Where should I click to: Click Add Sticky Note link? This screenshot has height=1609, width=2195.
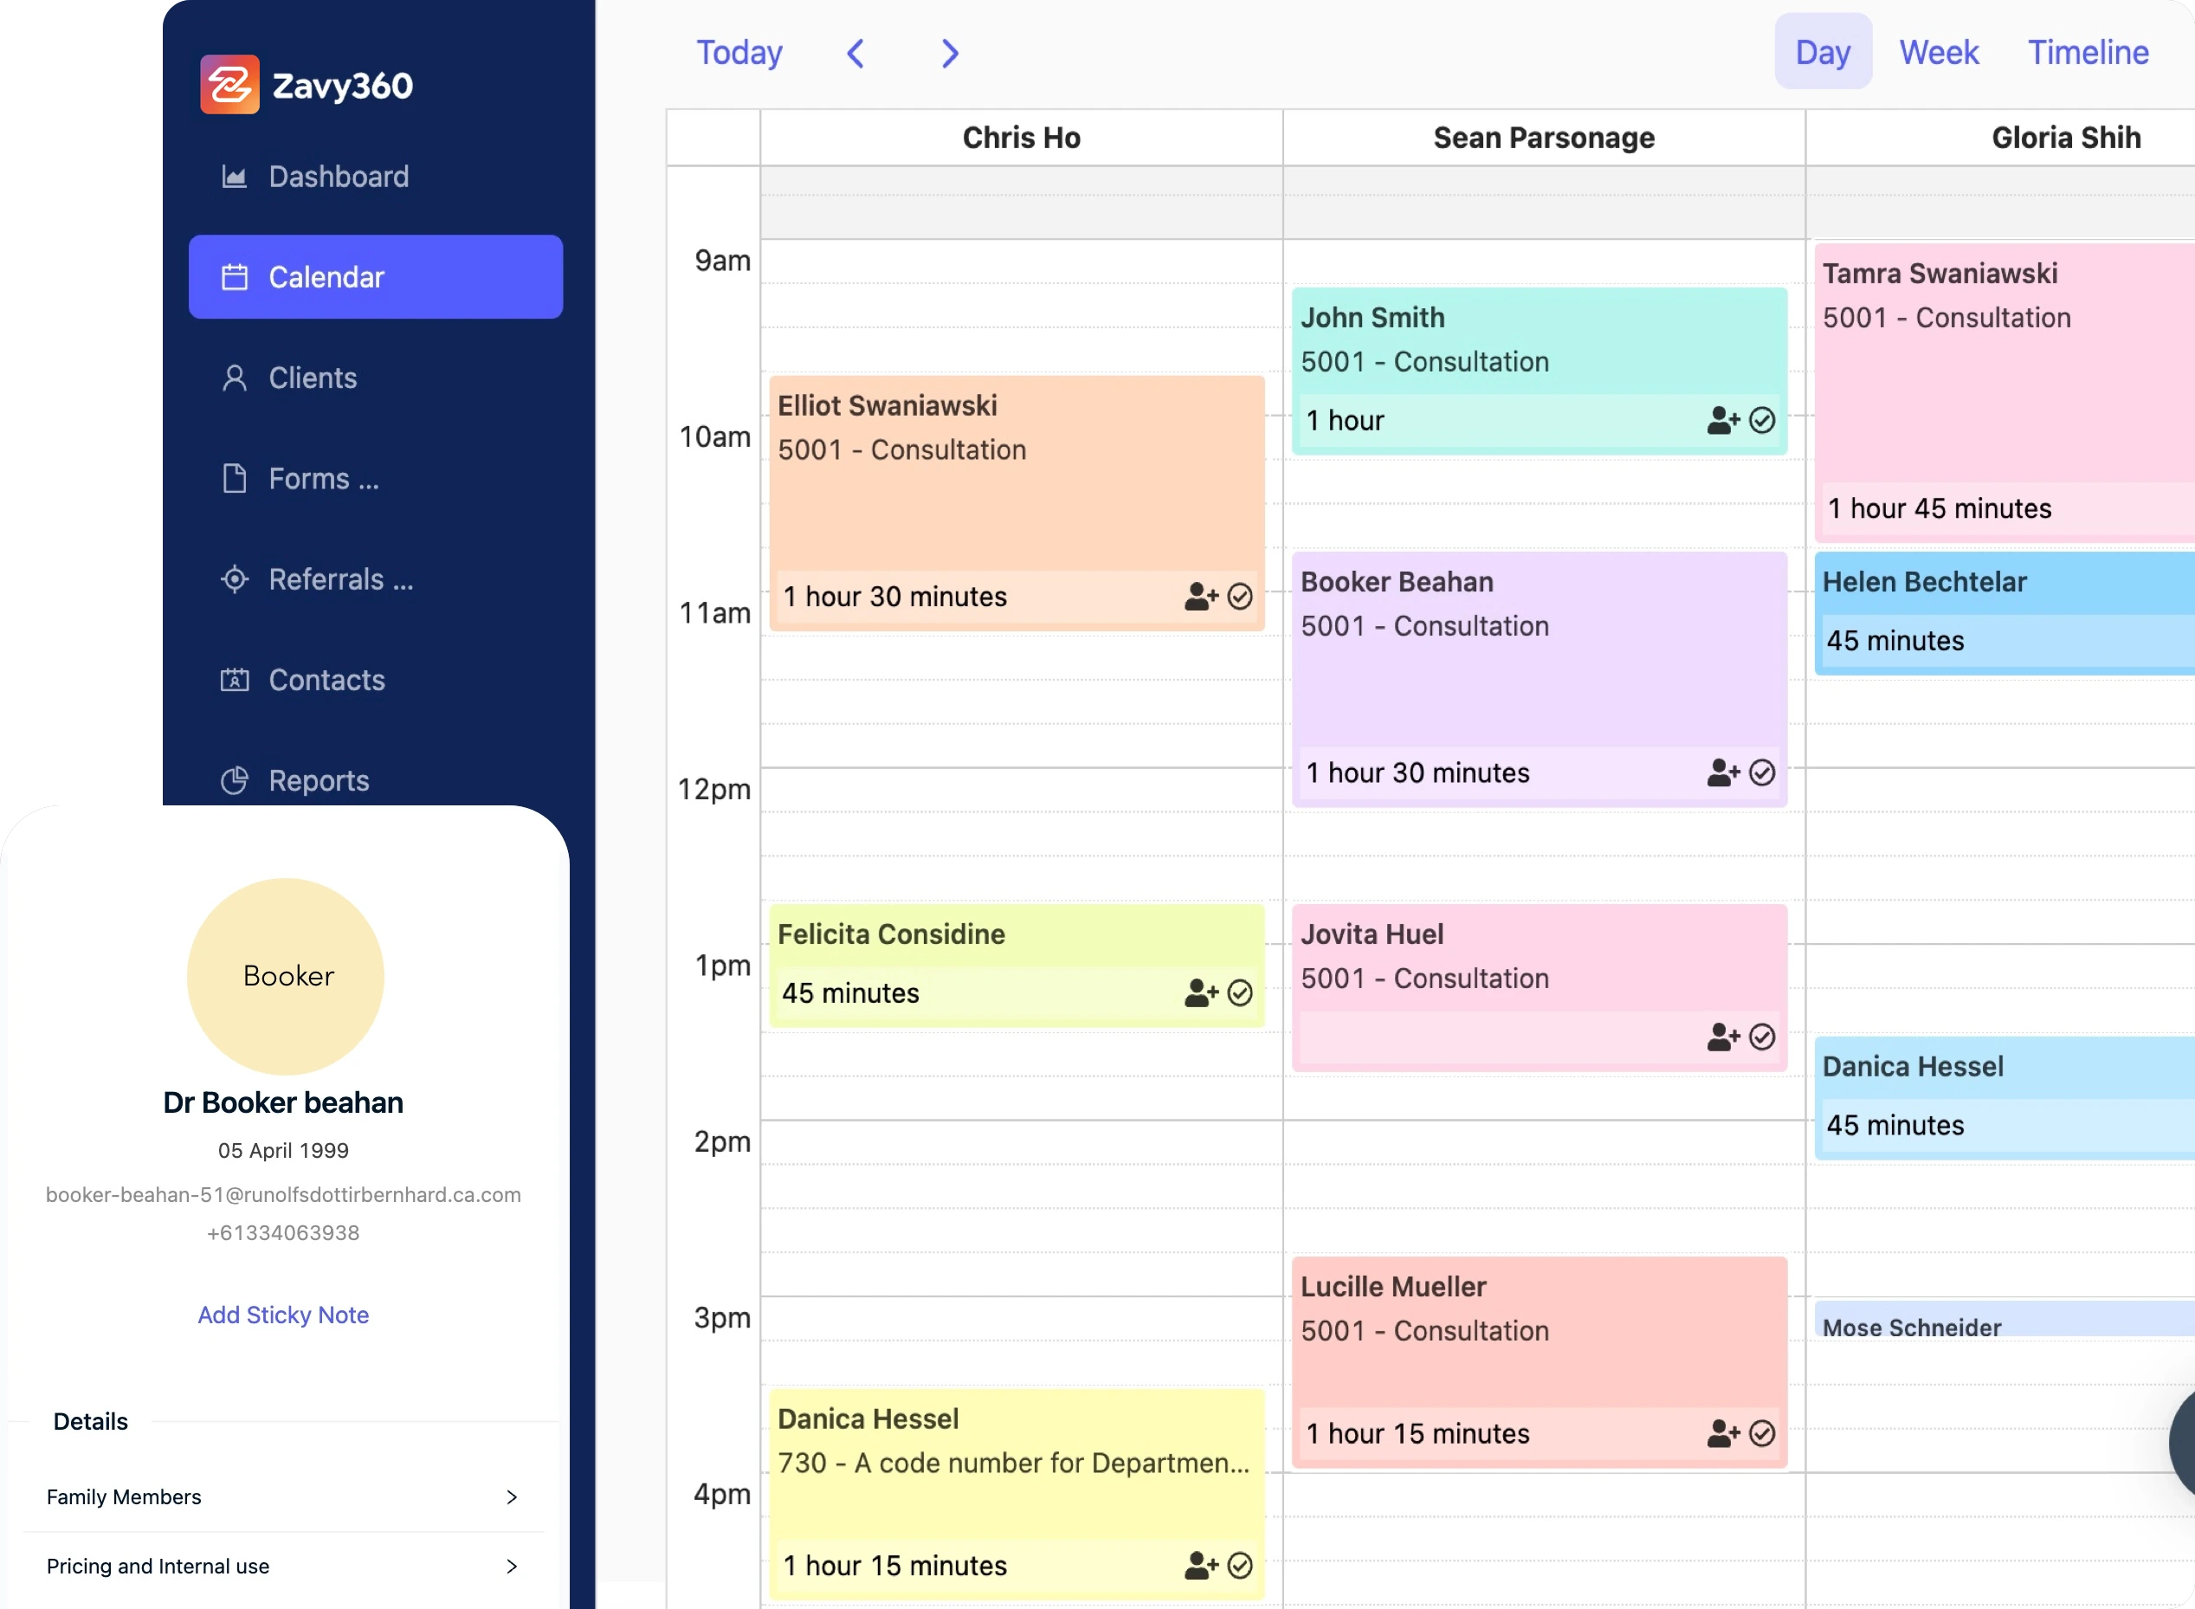pos(283,1315)
